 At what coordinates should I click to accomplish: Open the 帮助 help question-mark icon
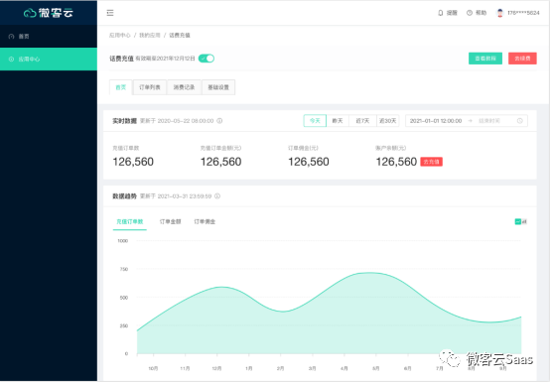470,13
